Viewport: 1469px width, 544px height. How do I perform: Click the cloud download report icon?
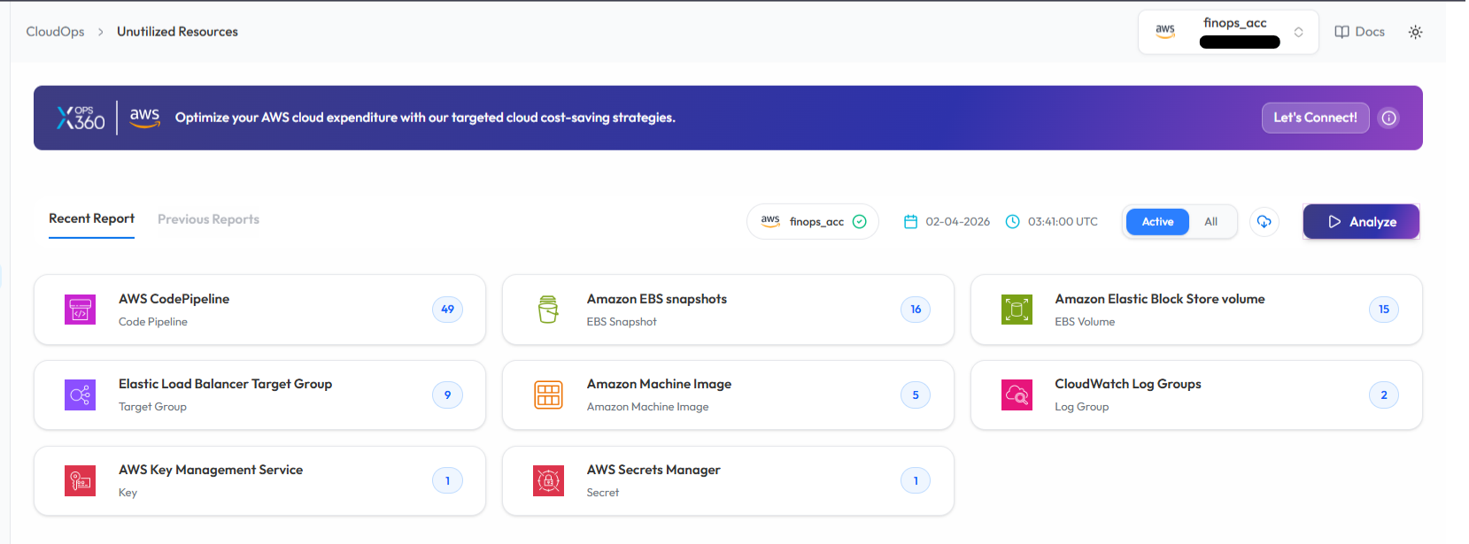(1264, 222)
